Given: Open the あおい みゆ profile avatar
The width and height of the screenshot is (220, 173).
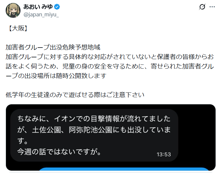Looking at the screenshot, I should tap(13, 10).
